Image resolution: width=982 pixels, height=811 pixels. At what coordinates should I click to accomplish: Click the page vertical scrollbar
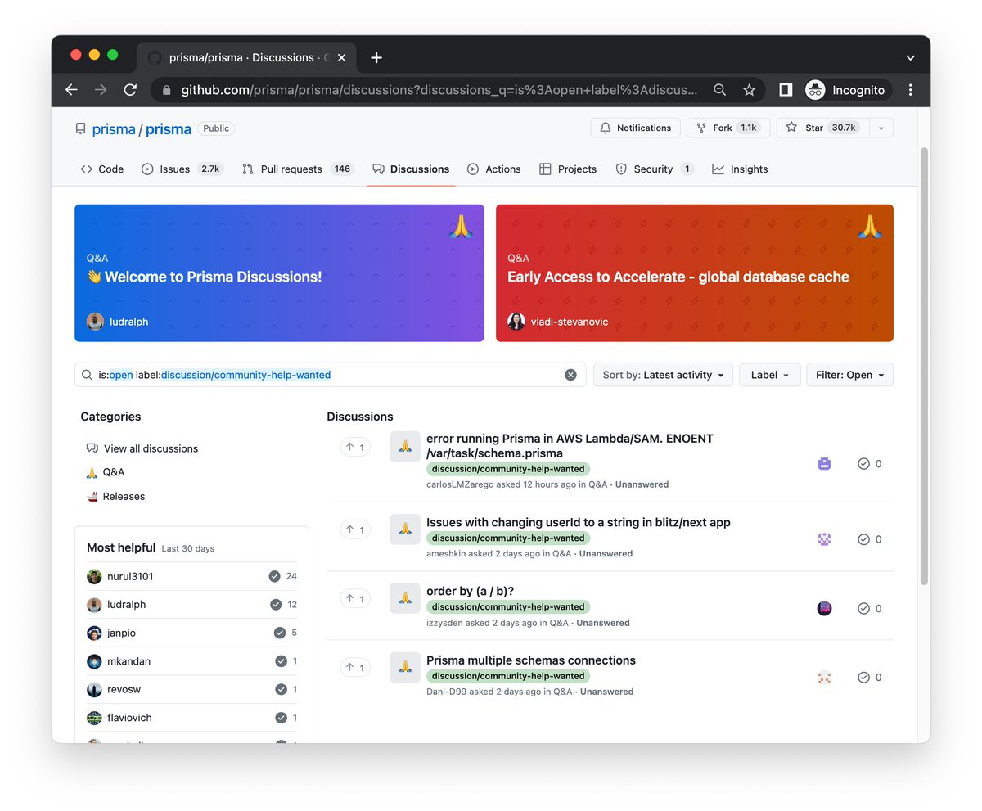point(924,366)
